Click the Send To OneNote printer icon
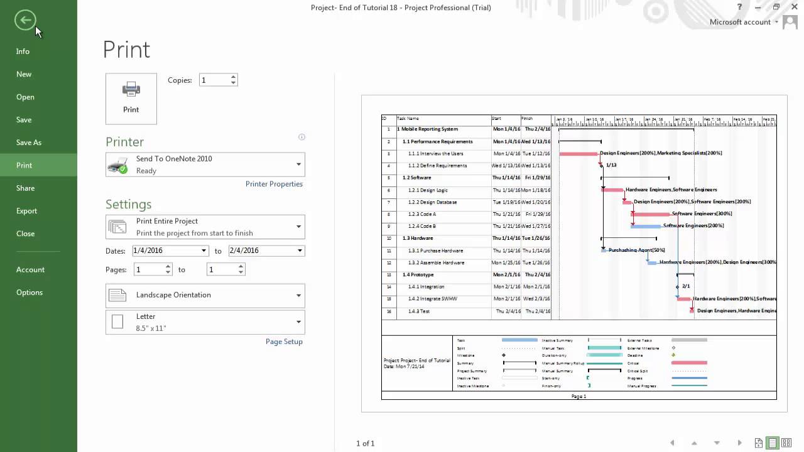The height and width of the screenshot is (452, 804). (x=117, y=165)
